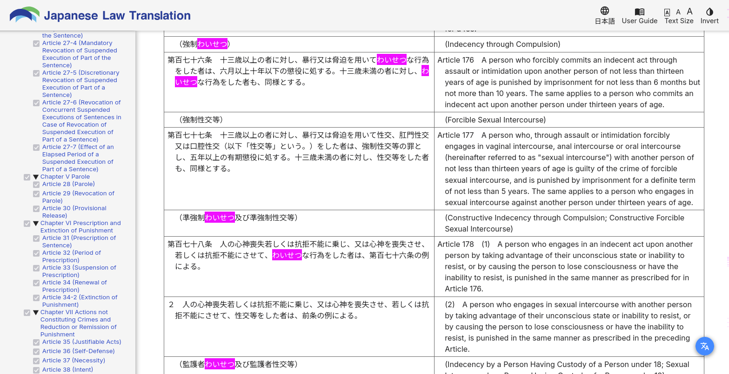Select the smallest boxed A text size

[x=667, y=13]
